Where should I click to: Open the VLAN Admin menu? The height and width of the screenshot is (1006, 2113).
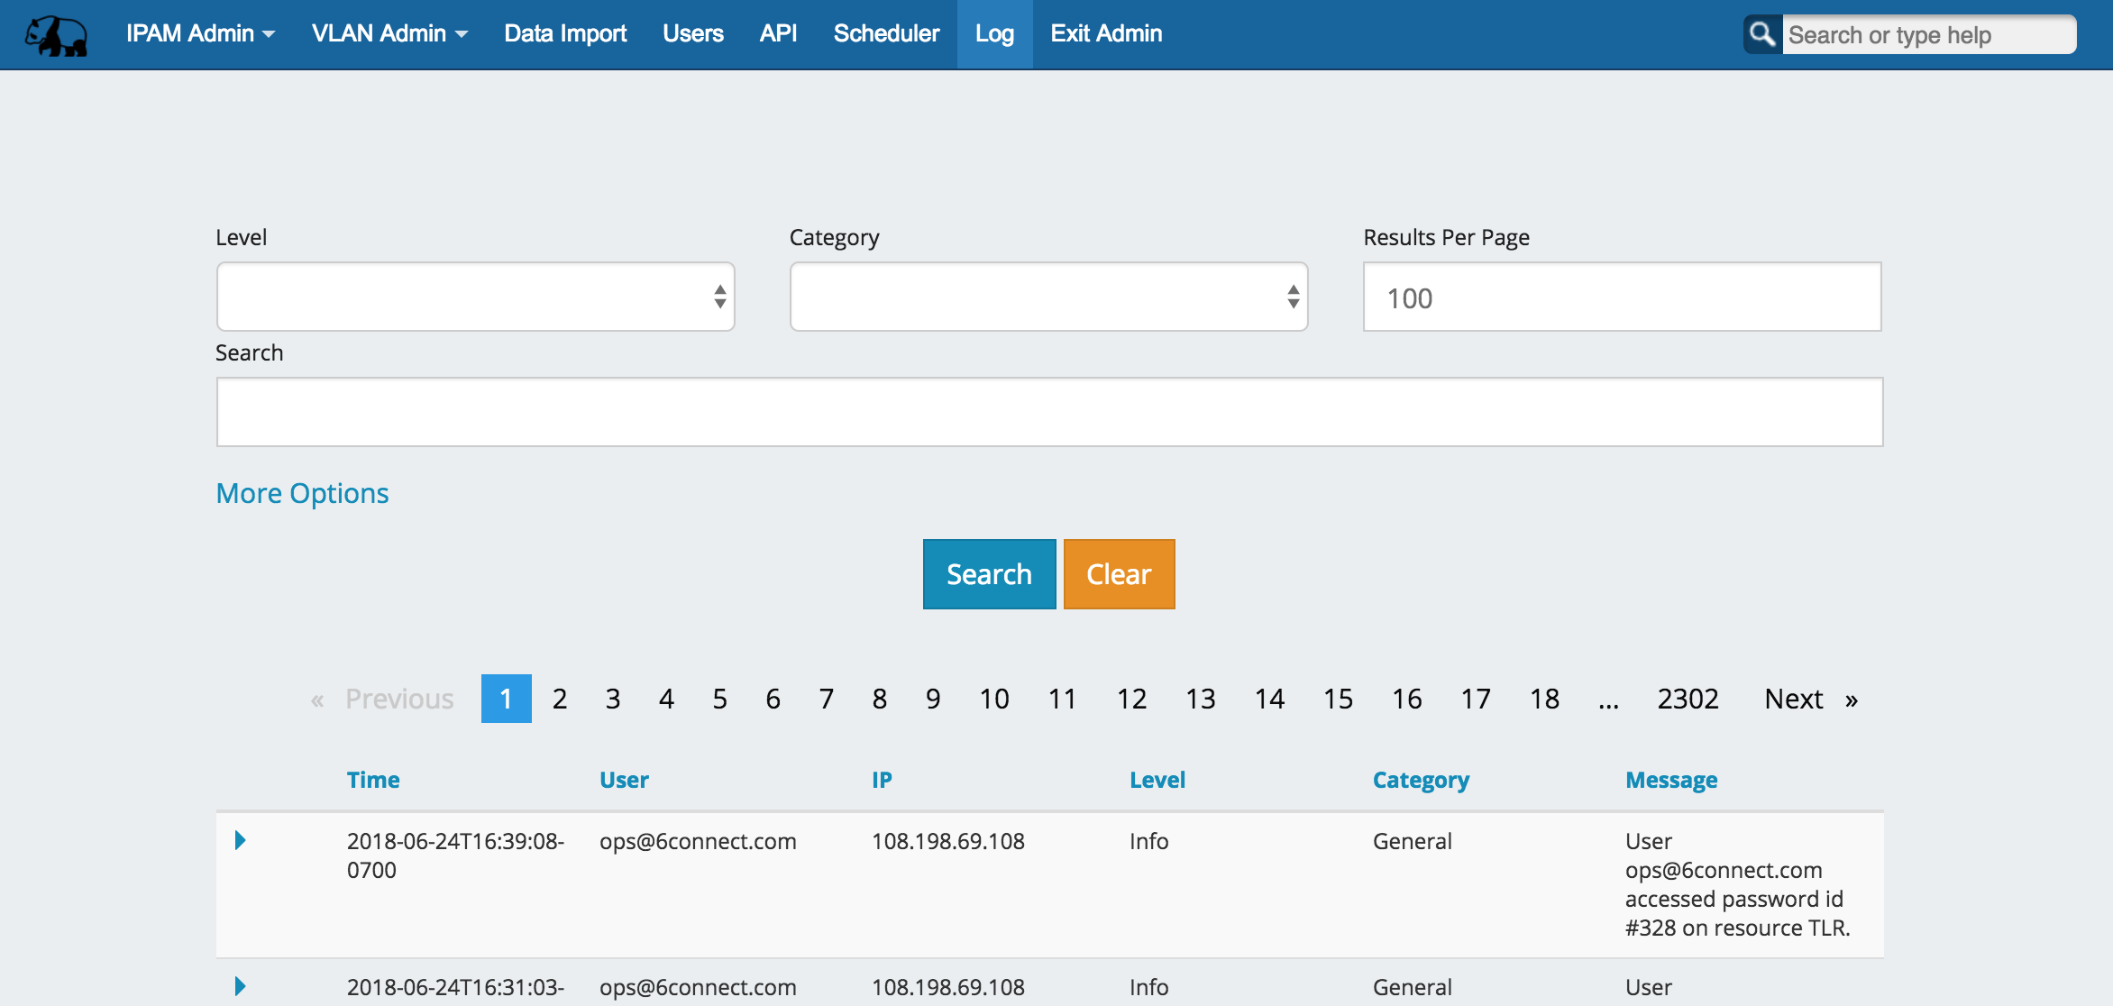[389, 34]
